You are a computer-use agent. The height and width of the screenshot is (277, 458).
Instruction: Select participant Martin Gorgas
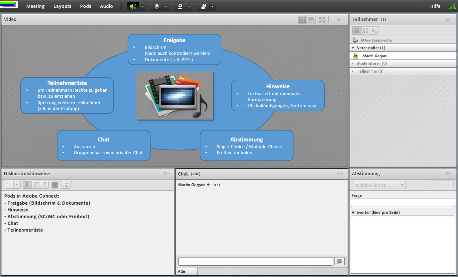[403, 56]
